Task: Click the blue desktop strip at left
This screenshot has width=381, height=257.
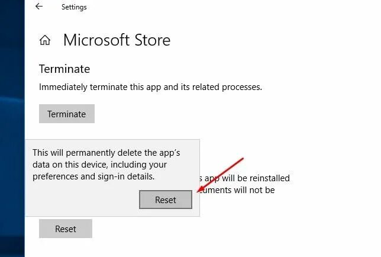Action: click(x=12, y=118)
